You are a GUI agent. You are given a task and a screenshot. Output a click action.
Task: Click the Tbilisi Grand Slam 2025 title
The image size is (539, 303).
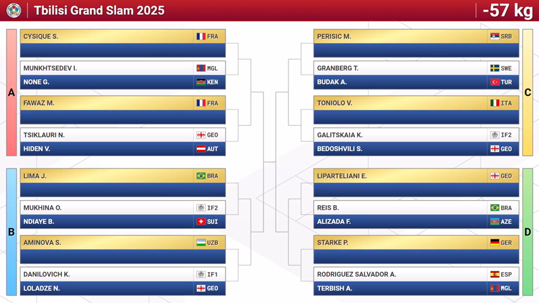click(x=99, y=11)
